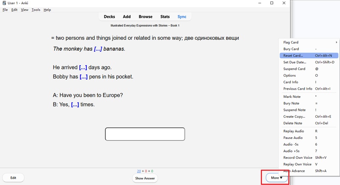Click the cloze blank in 'He arrived' sentence
This screenshot has width=340, height=185.
(x=83, y=67)
